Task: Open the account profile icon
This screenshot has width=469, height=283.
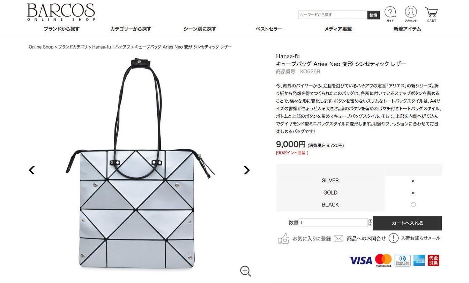Action: pyautogui.click(x=411, y=12)
